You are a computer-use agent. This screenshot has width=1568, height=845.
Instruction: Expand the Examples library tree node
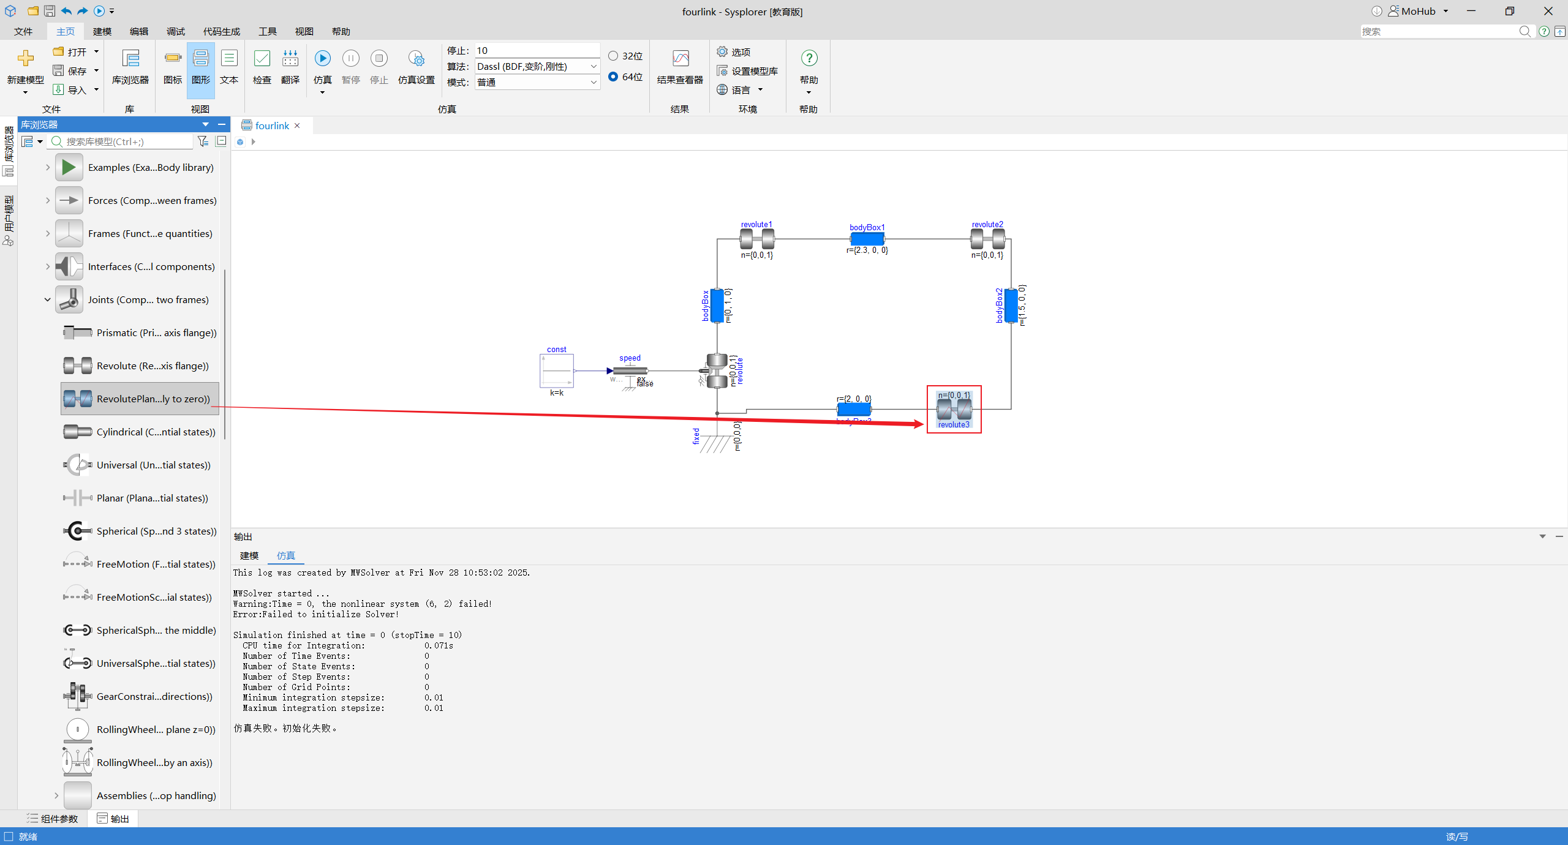pos(48,167)
